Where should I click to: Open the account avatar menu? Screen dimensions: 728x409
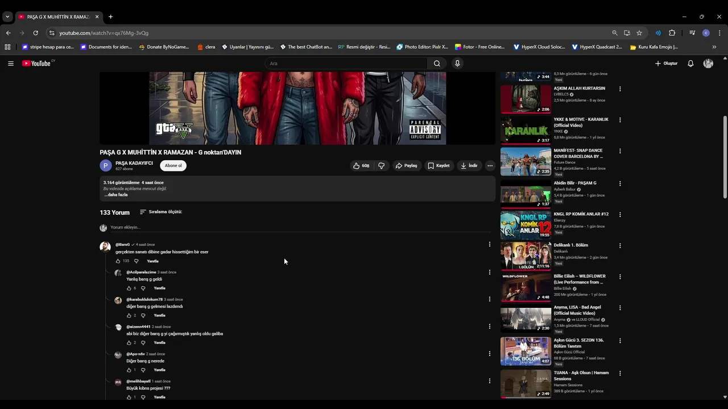(x=708, y=64)
